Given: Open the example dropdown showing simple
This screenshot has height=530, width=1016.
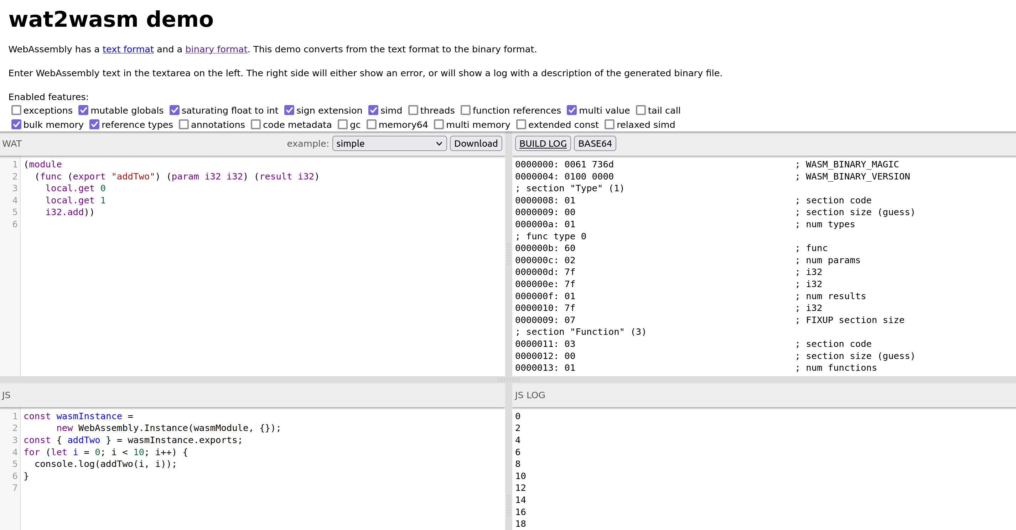Looking at the screenshot, I should click(x=389, y=144).
